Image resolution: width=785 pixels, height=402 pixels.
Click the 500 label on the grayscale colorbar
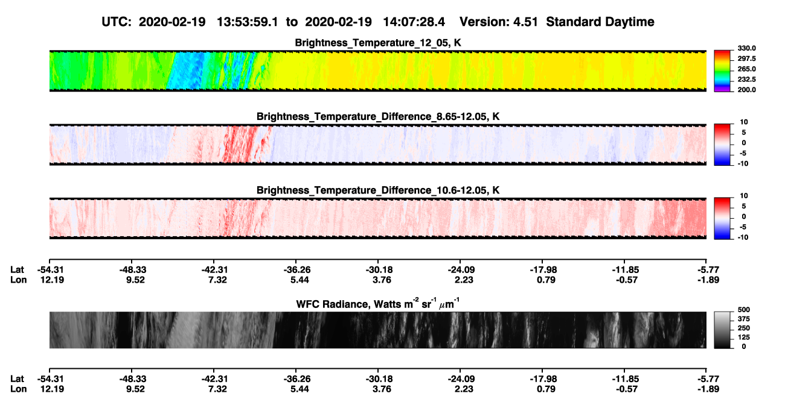point(743,310)
